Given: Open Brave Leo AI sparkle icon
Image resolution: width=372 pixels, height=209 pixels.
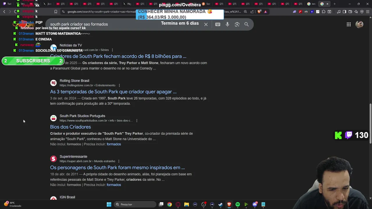Looking at the screenshot, I should coord(356,12).
